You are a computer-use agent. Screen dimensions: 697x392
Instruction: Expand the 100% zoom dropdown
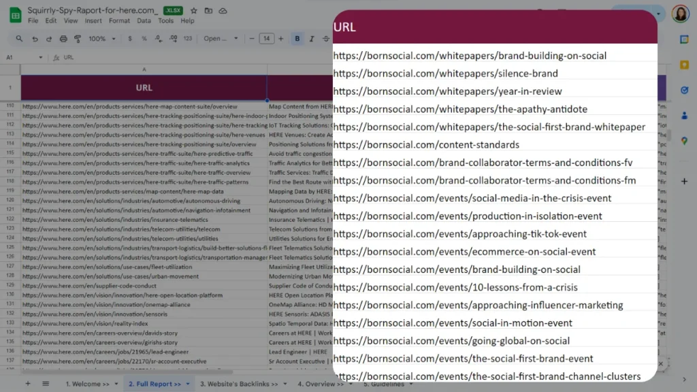tap(102, 39)
